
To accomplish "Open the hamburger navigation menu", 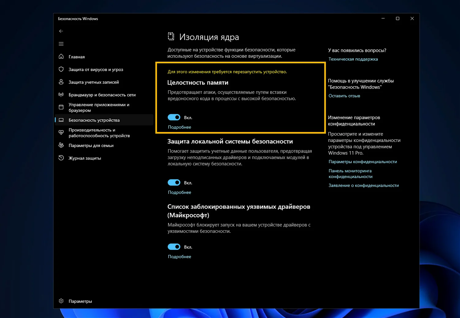I will click(61, 44).
